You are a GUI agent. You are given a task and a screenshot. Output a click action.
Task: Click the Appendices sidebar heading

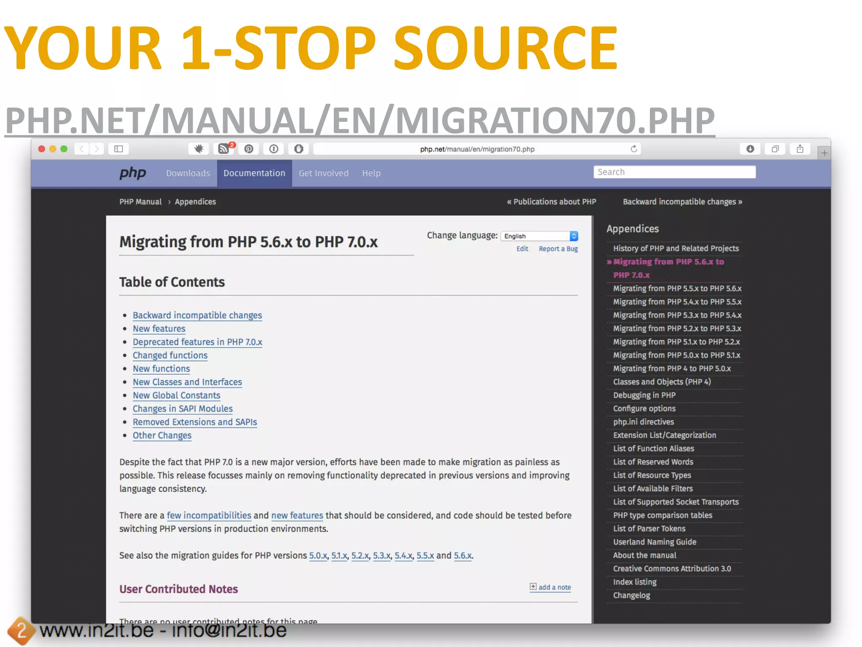click(x=632, y=229)
